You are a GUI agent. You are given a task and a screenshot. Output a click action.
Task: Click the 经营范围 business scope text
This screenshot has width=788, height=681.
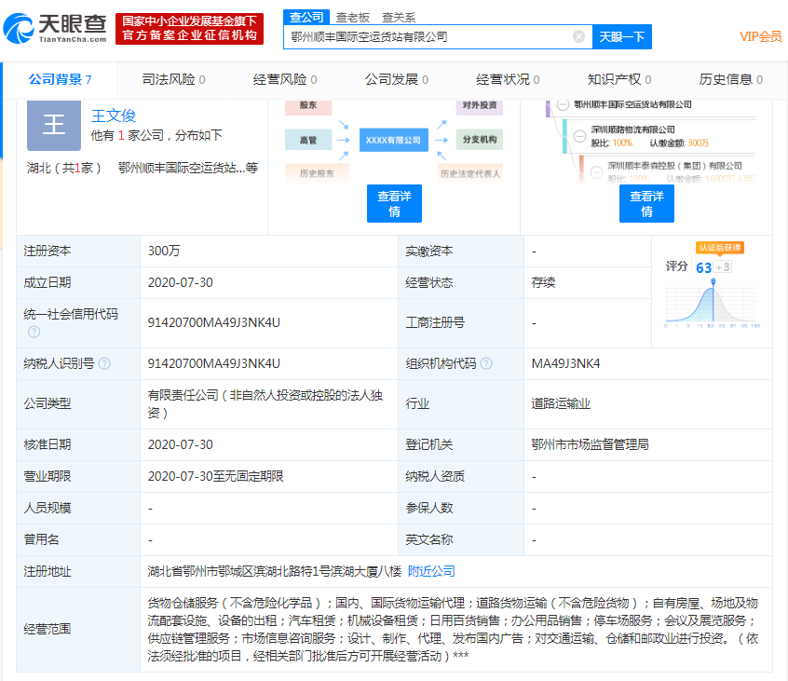(453, 629)
